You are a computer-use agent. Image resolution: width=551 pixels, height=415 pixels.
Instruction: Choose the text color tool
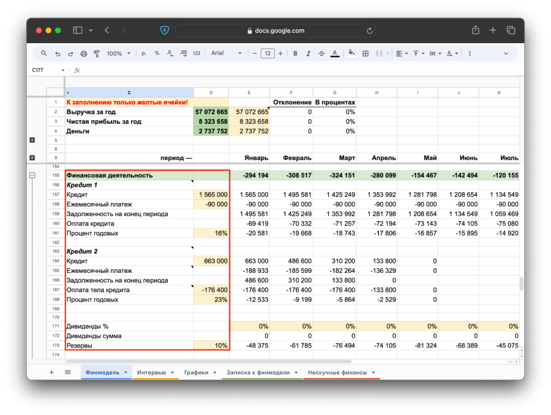335,53
